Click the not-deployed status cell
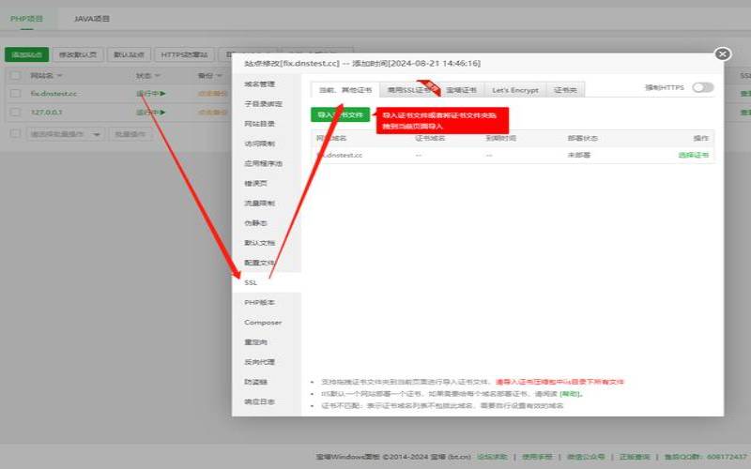The image size is (751, 469). point(578,155)
